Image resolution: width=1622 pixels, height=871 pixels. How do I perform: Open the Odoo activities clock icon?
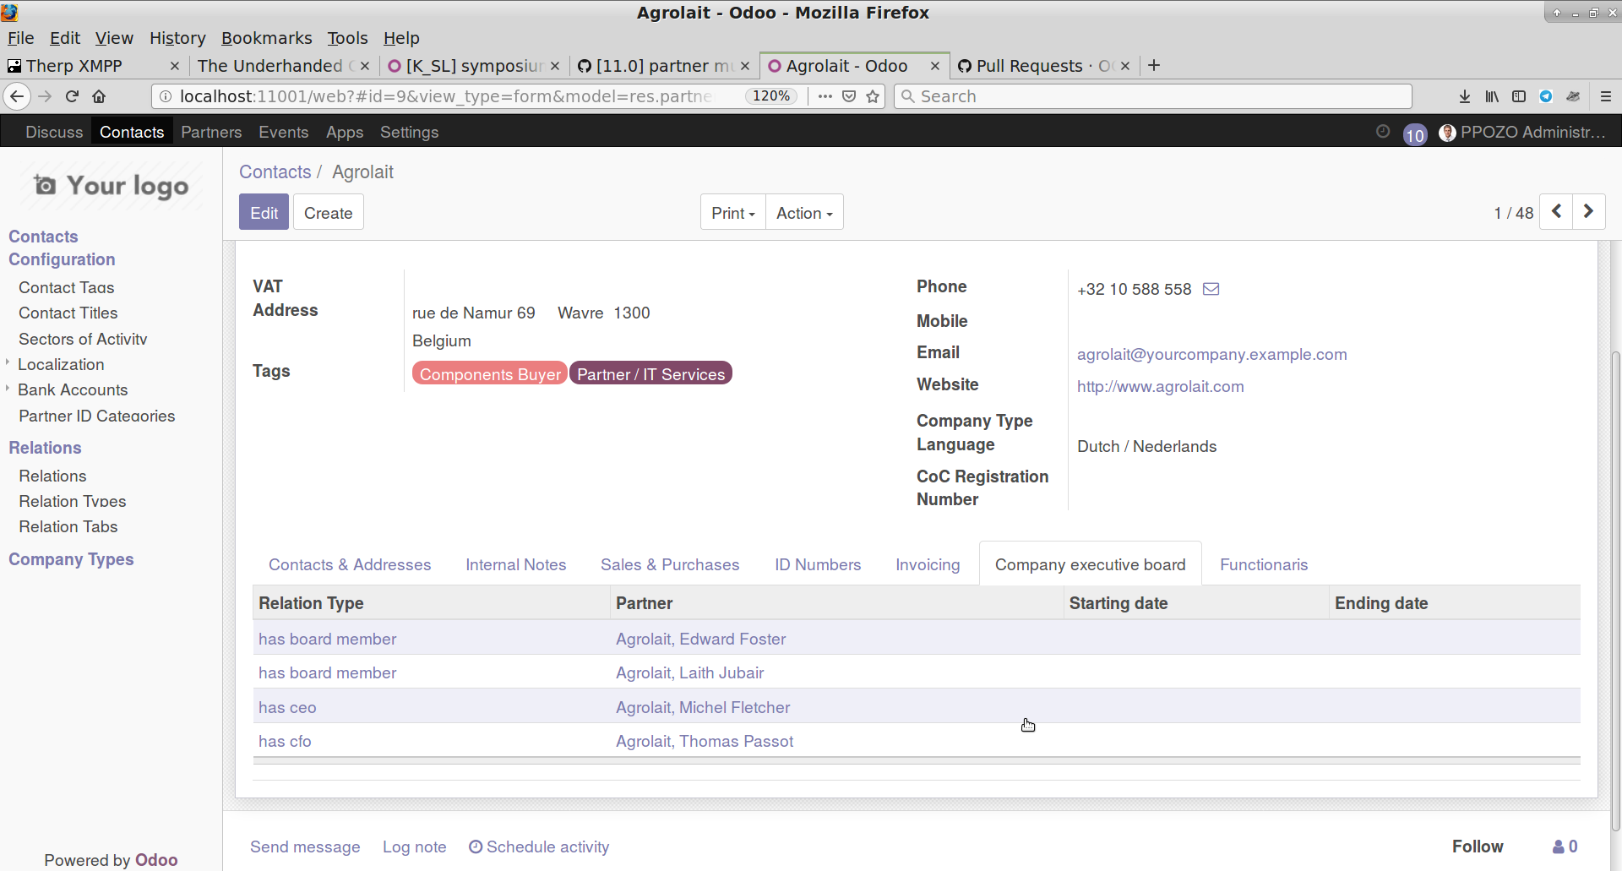coord(1383,132)
